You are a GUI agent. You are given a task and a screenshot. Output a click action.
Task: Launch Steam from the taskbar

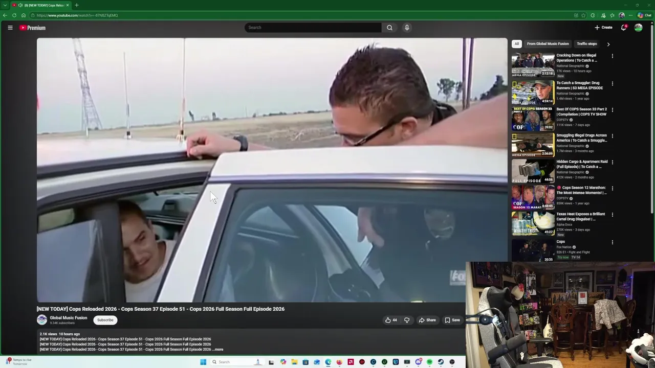pos(441,362)
